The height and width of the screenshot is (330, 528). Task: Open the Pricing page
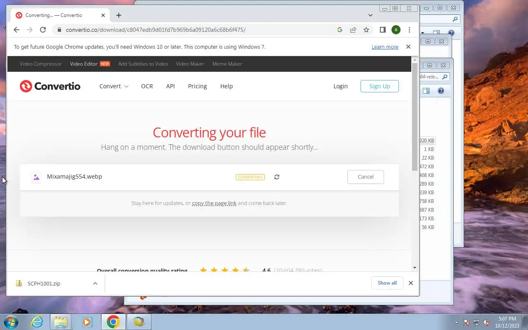tap(197, 86)
